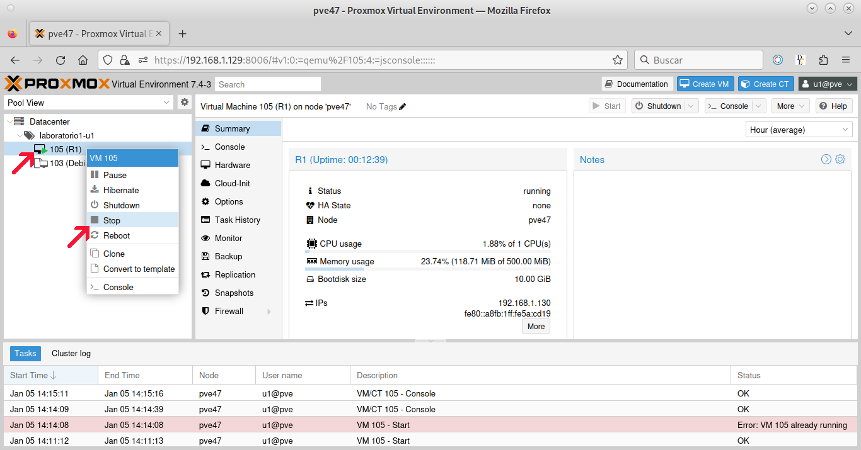Go to Firefox home page
861x450 pixels.
click(x=83, y=60)
